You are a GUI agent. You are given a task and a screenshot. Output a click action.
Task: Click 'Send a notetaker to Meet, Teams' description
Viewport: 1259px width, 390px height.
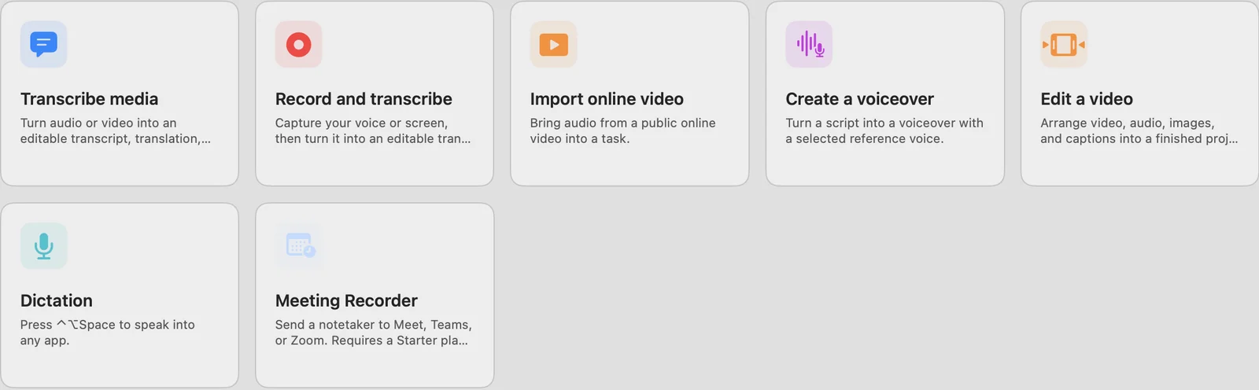coord(373,333)
